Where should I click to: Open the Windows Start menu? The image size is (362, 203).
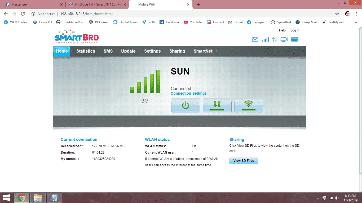(6, 197)
